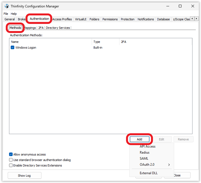Open the Directory Services sub-tab

pos(58,28)
